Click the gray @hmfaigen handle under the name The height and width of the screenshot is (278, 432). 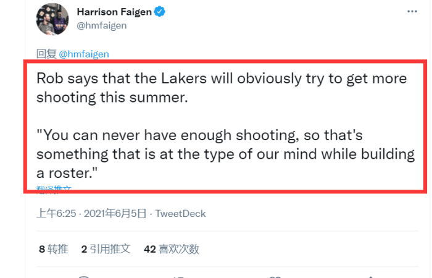point(102,27)
